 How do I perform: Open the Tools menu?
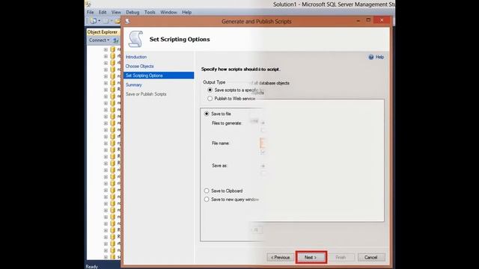tap(150, 12)
